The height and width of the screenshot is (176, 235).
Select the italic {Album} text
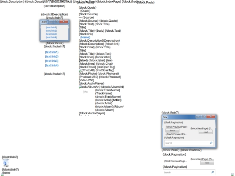tap(118, 106)
